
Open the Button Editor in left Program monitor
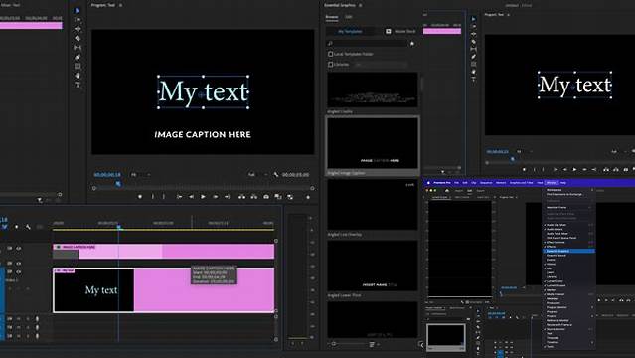[x=308, y=197]
